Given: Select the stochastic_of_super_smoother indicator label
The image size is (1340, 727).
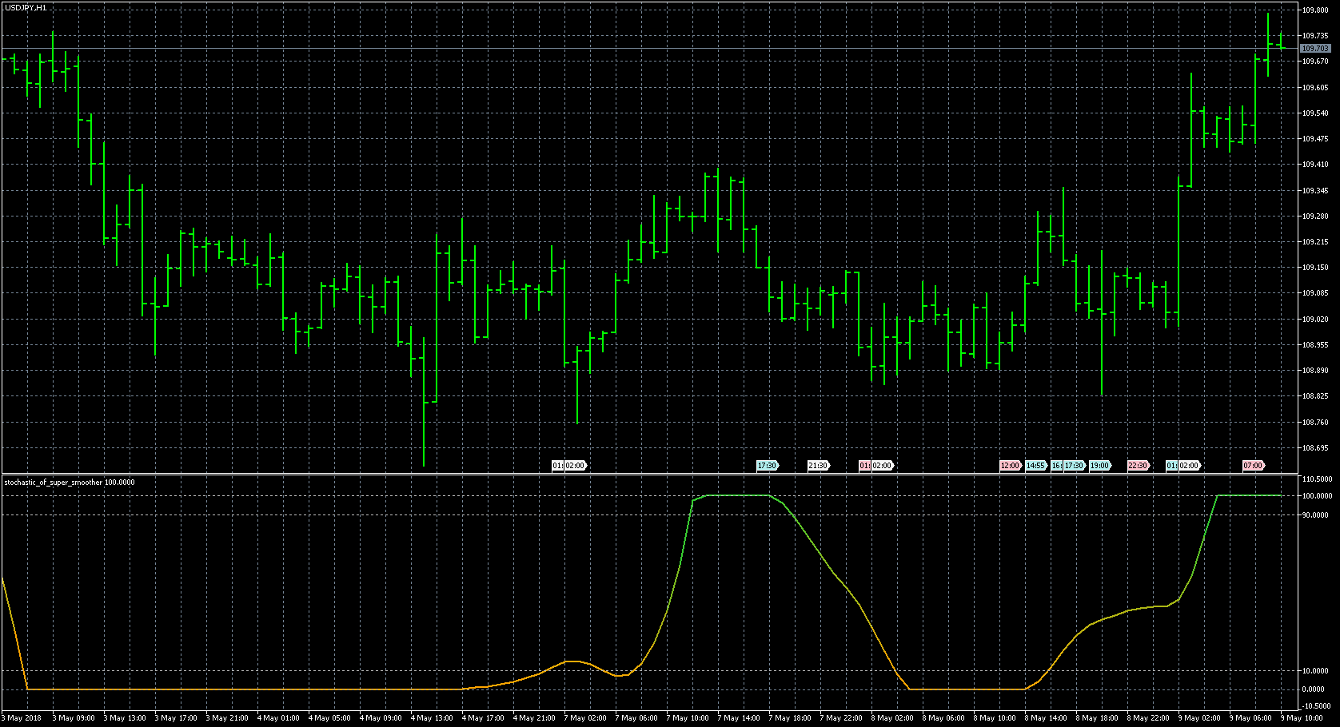Looking at the screenshot, I should coord(70,483).
